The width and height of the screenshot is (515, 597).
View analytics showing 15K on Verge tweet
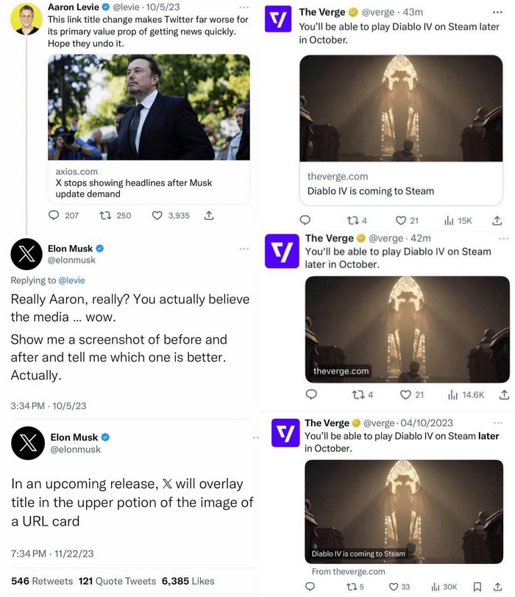(449, 220)
